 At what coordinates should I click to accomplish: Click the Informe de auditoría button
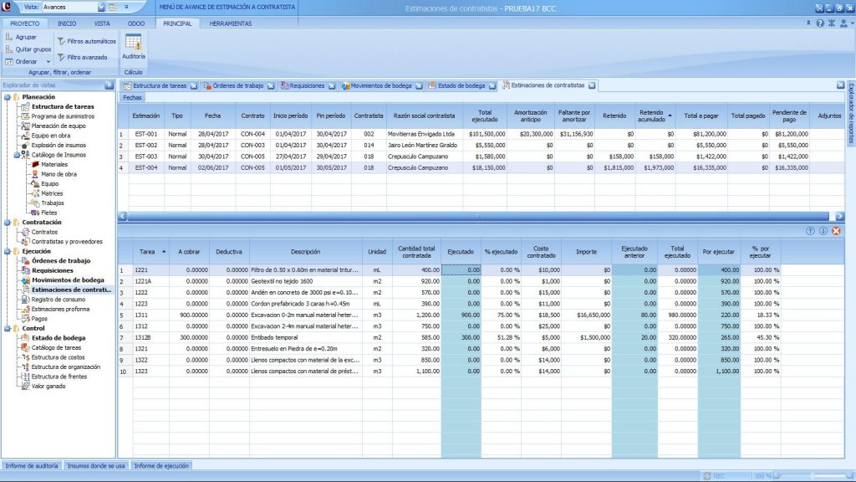31,465
